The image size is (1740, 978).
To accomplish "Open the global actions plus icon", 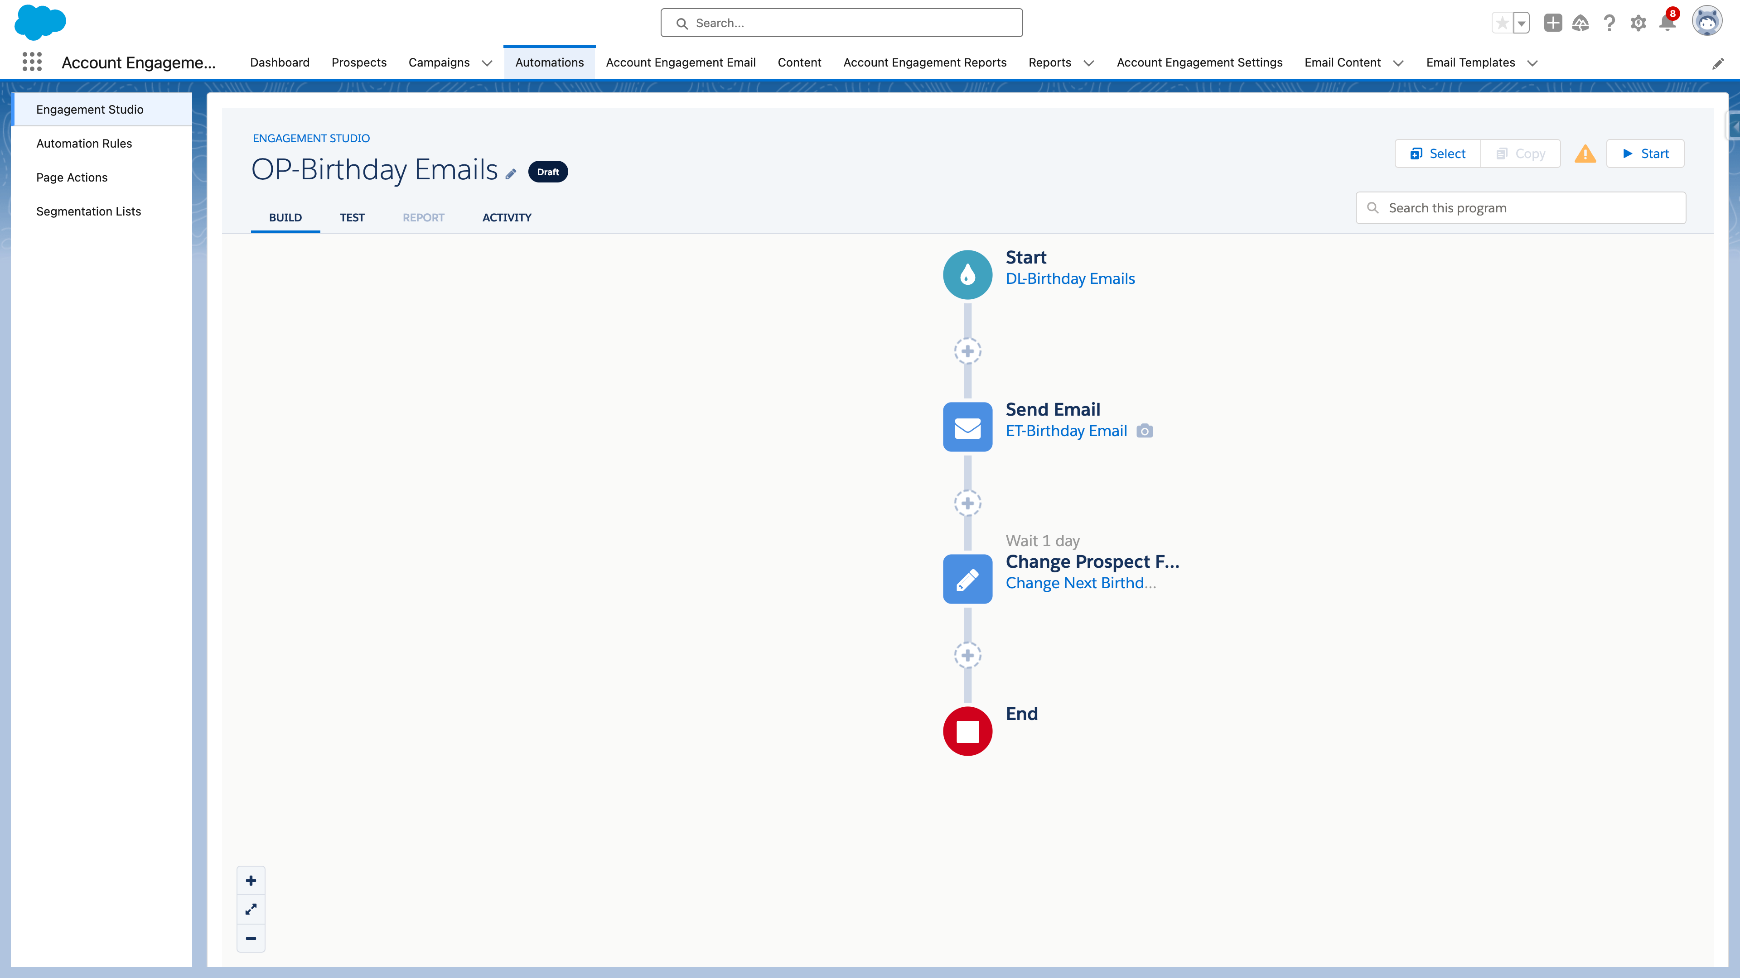I will [x=1553, y=23].
